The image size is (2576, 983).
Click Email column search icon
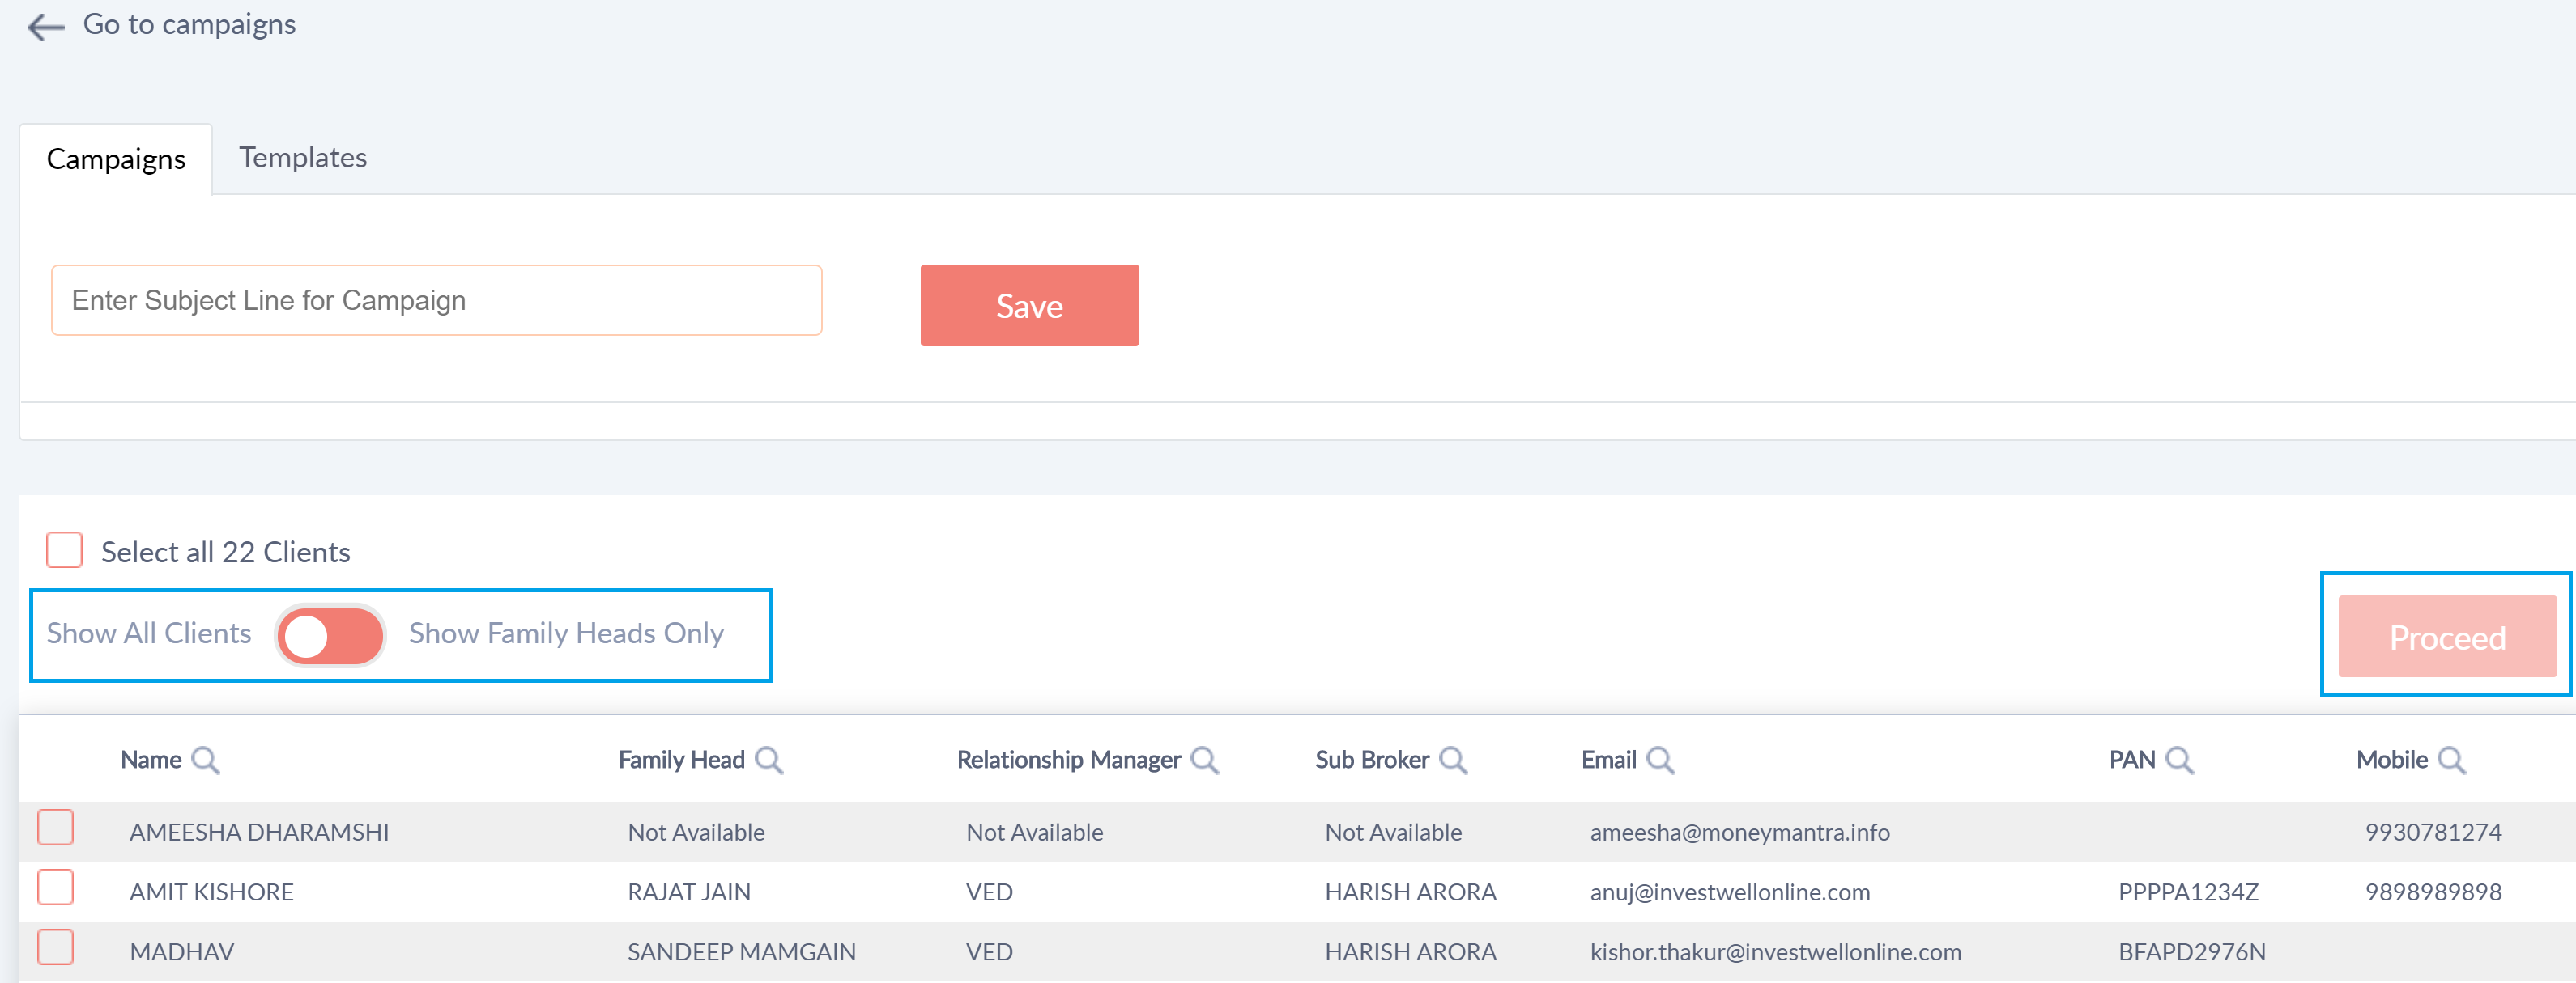pyautogui.click(x=1660, y=761)
